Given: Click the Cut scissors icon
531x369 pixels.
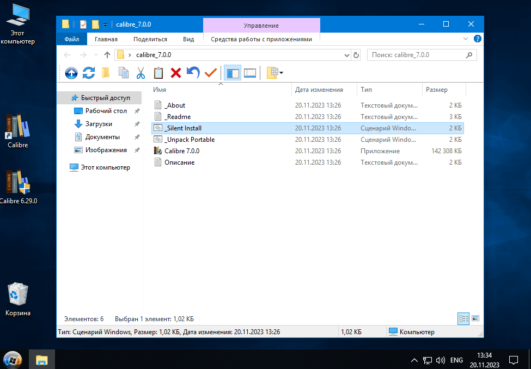Looking at the screenshot, I should click(141, 73).
